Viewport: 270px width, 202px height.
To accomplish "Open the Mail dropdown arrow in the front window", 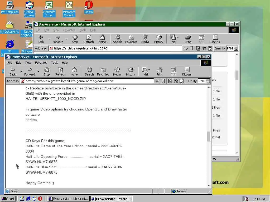I will [x=149, y=70].
